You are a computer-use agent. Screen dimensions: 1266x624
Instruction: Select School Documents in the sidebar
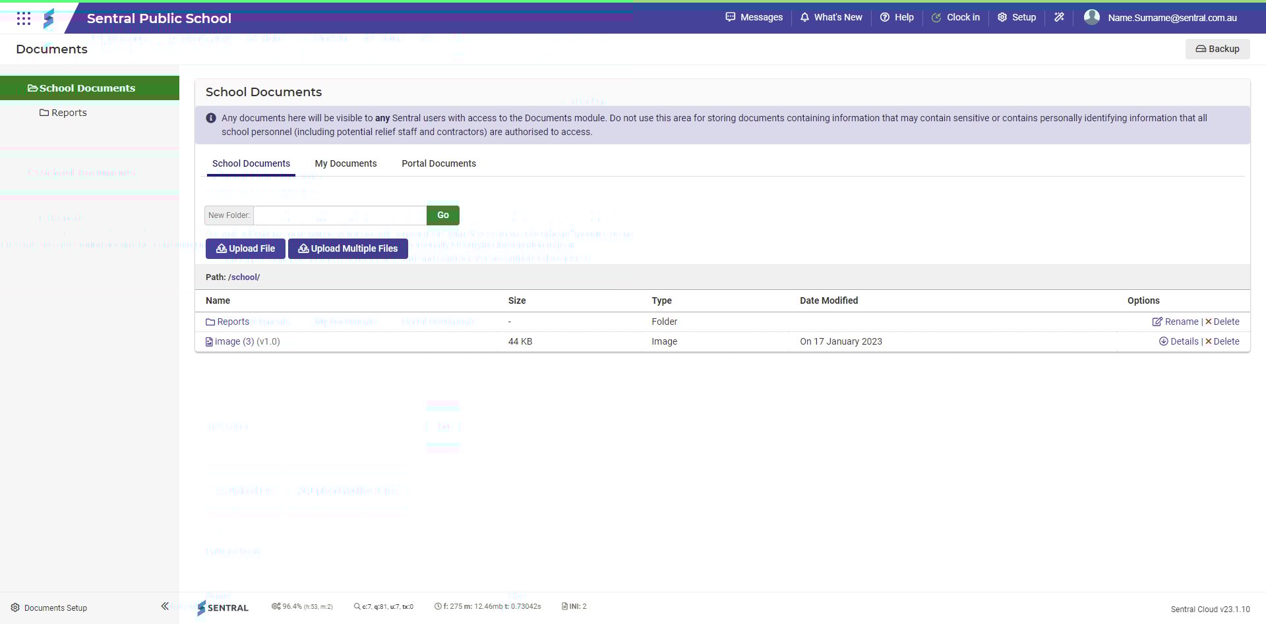87,88
